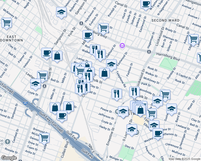
Task: Click the SECOND WARD neighborhood label
Action: (x=165, y=20)
